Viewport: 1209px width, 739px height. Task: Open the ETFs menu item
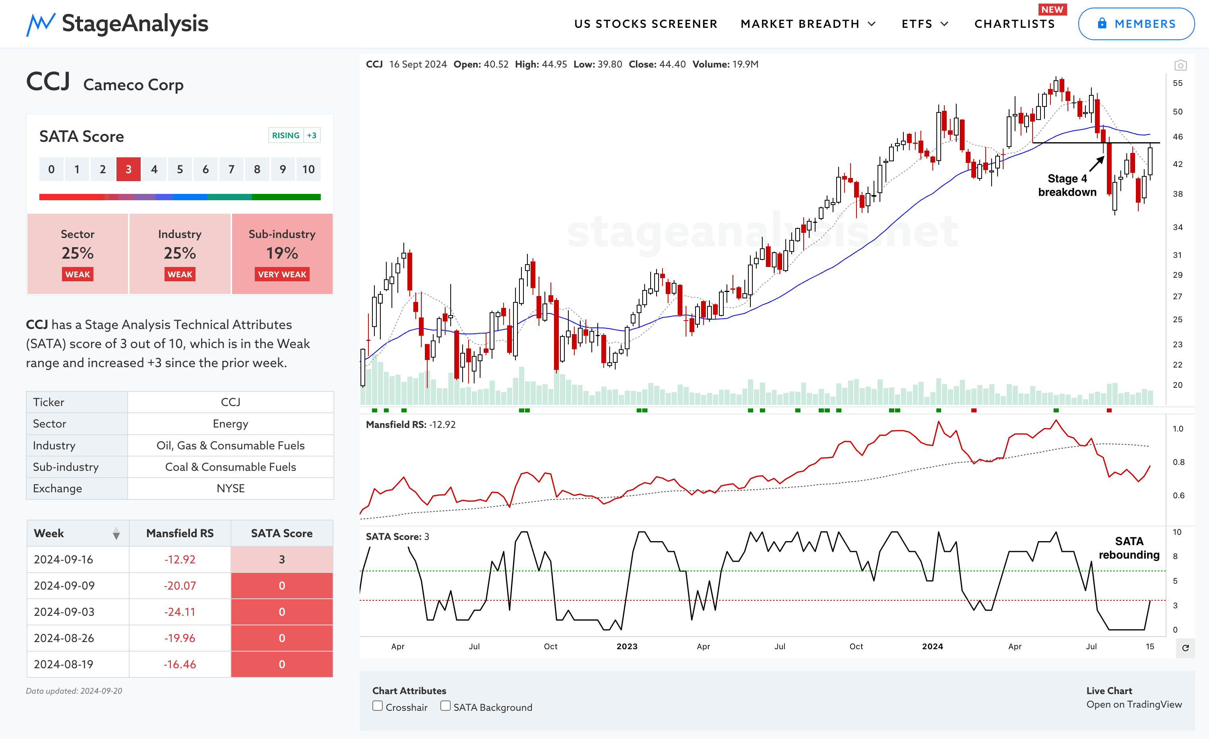click(916, 23)
